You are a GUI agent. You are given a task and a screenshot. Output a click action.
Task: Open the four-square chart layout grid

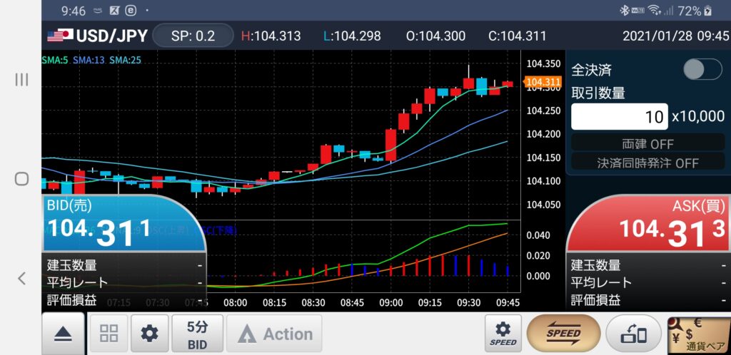click(109, 334)
